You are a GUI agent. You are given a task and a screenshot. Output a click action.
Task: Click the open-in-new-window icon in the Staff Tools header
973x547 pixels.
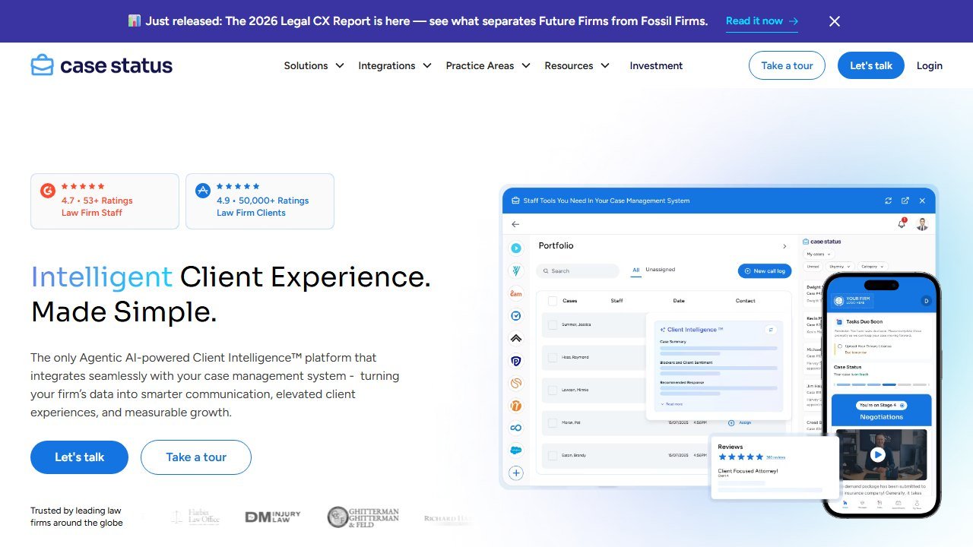click(x=905, y=201)
